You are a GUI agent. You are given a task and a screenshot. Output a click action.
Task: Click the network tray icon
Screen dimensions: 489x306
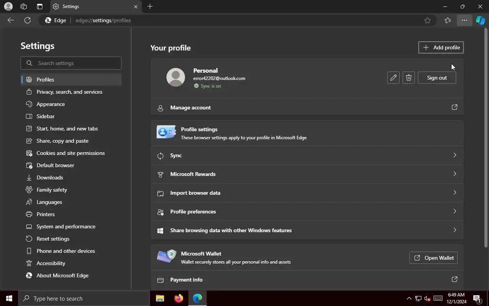pos(418,298)
